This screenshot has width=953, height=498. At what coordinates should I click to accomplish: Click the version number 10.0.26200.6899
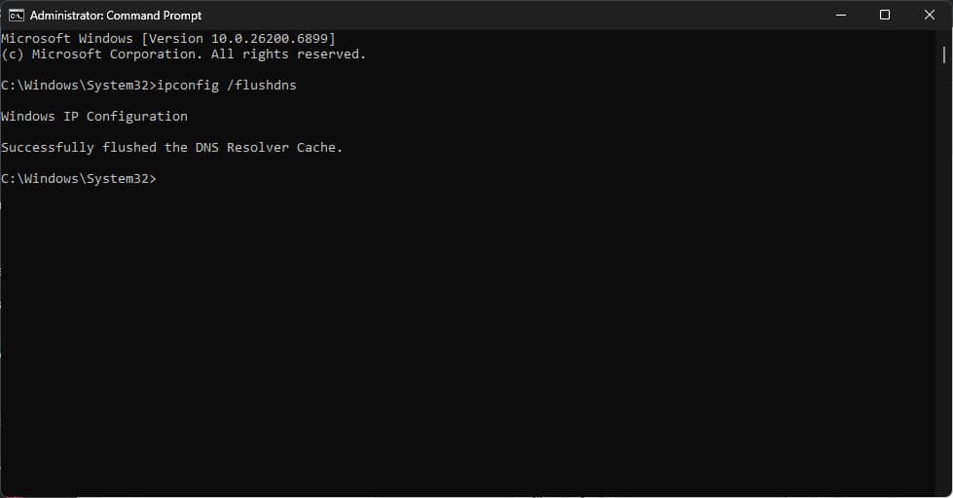click(x=270, y=38)
